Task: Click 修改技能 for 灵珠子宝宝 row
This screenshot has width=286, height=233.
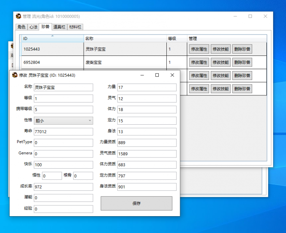Action: 221,49
